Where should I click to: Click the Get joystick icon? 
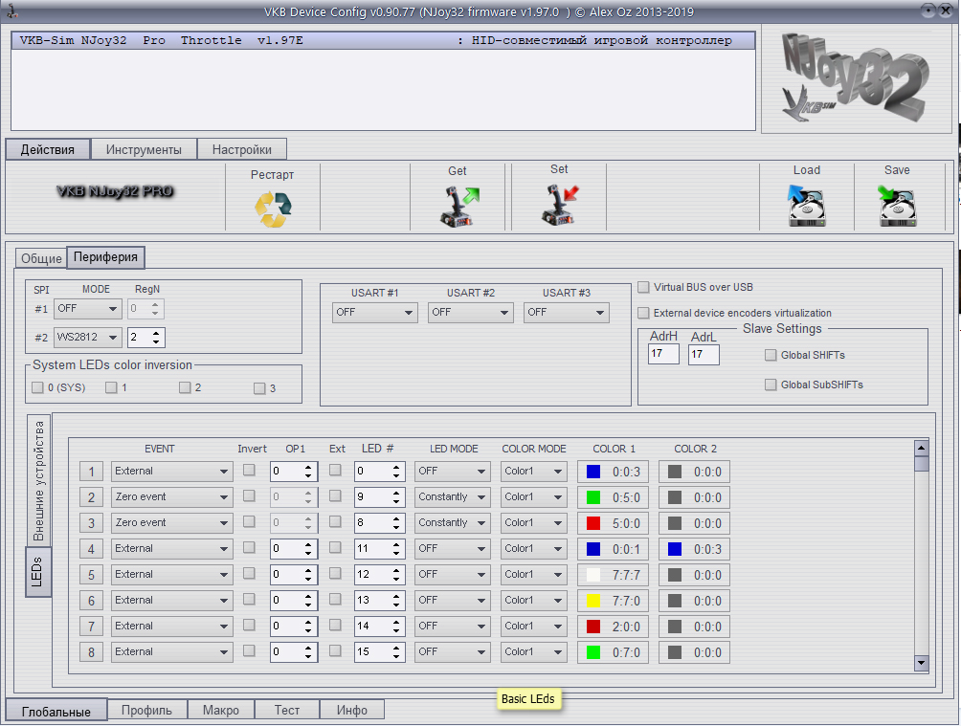tap(458, 207)
